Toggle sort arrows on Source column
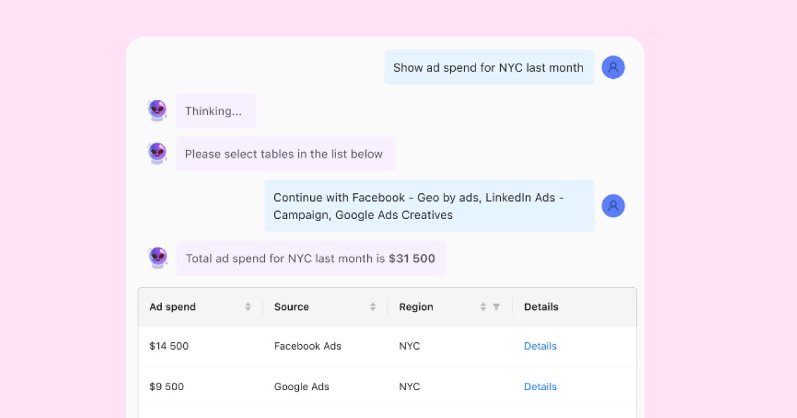The width and height of the screenshot is (797, 418). [x=373, y=307]
